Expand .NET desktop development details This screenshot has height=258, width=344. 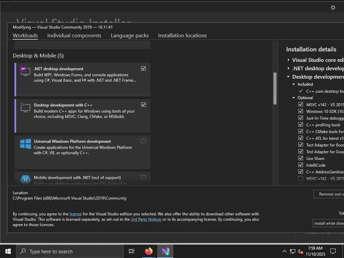point(289,68)
